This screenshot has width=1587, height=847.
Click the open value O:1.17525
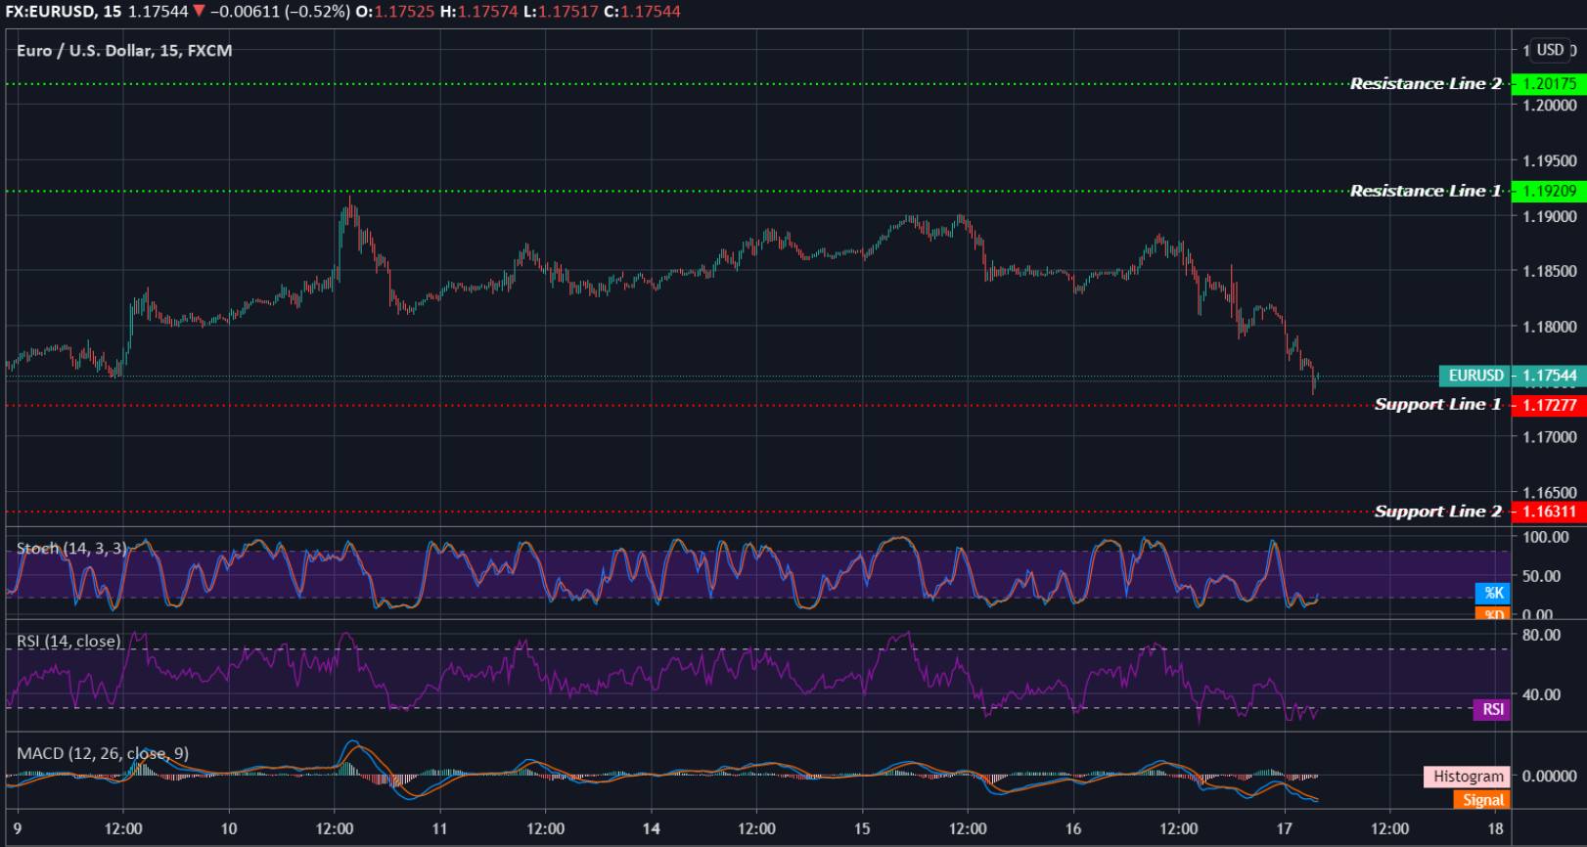(x=395, y=12)
